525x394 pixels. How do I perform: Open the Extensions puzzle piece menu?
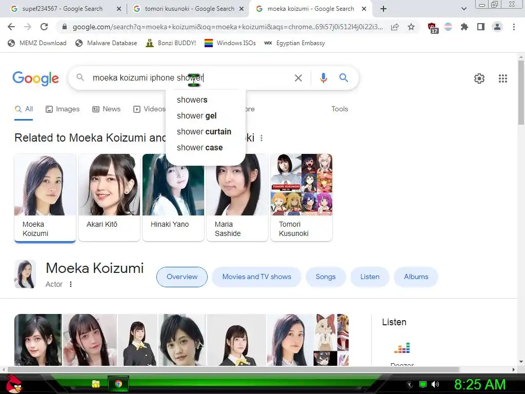pos(464,27)
